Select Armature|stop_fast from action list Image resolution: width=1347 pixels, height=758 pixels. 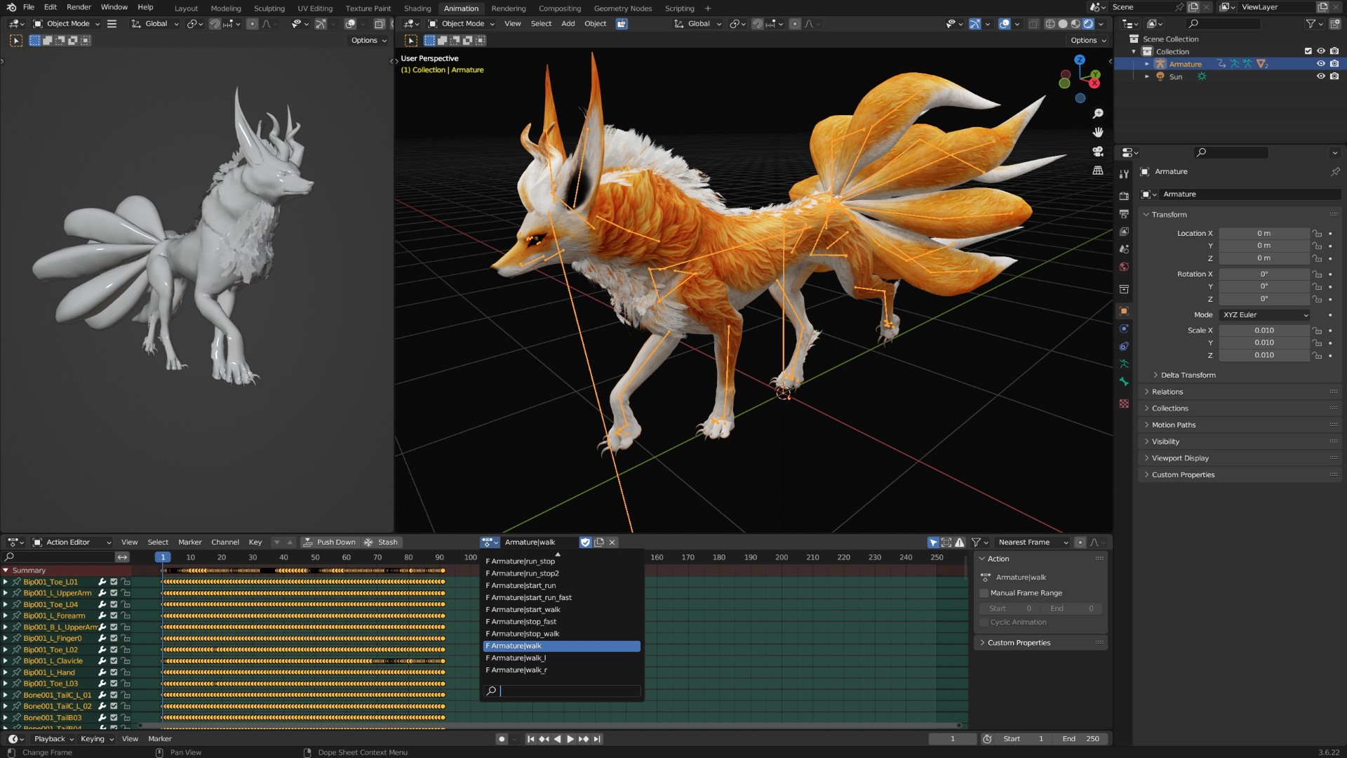coord(561,623)
